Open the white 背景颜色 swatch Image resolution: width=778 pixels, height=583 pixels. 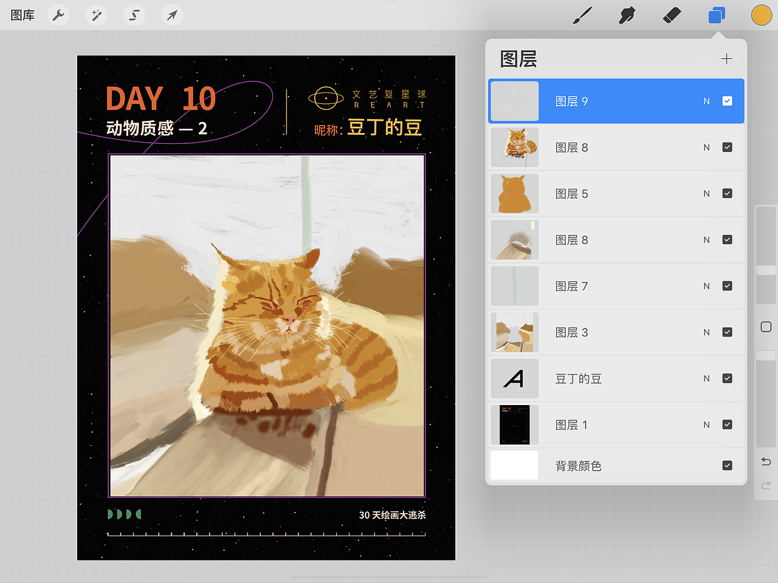(514, 465)
